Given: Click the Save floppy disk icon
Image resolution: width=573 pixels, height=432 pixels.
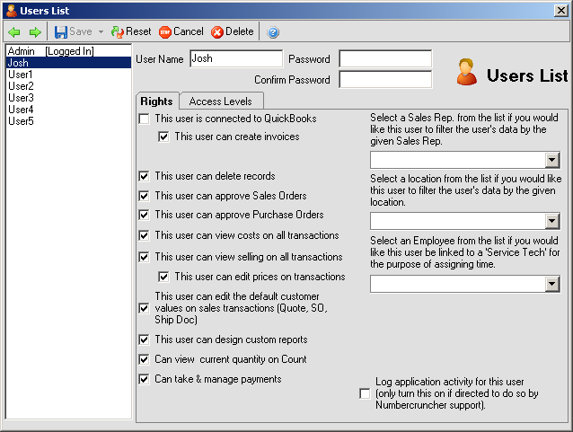Looking at the screenshot, I should (61, 31).
